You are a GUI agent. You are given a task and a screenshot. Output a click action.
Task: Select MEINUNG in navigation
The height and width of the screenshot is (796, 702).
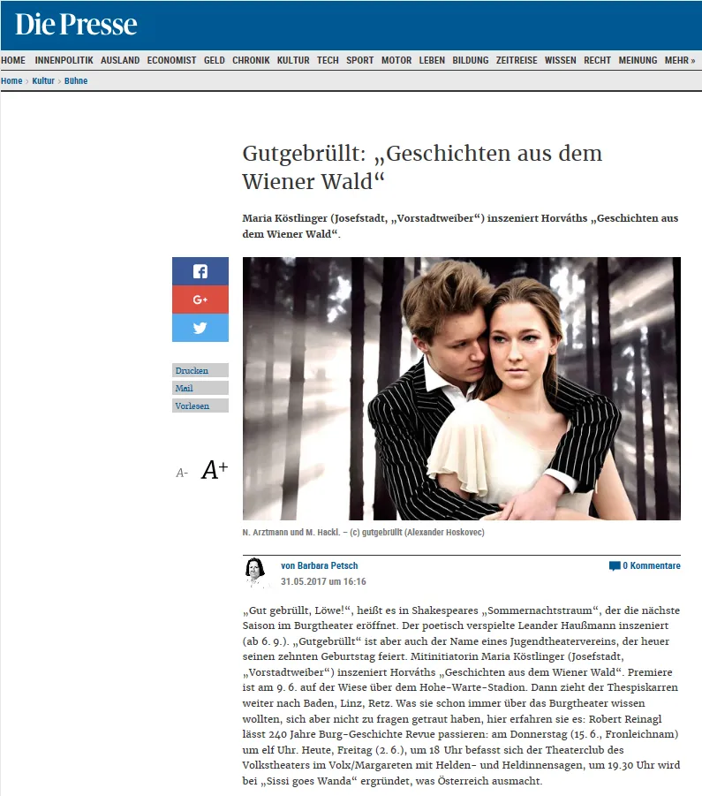pyautogui.click(x=638, y=60)
